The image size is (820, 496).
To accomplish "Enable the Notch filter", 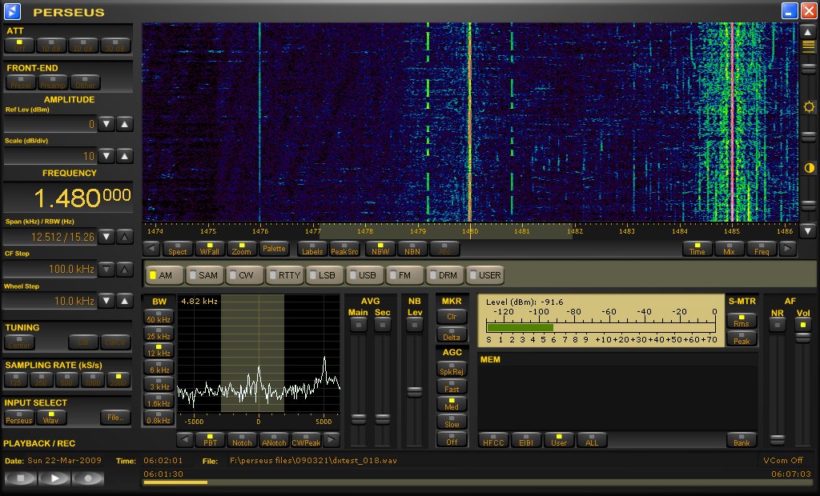I will point(242,440).
